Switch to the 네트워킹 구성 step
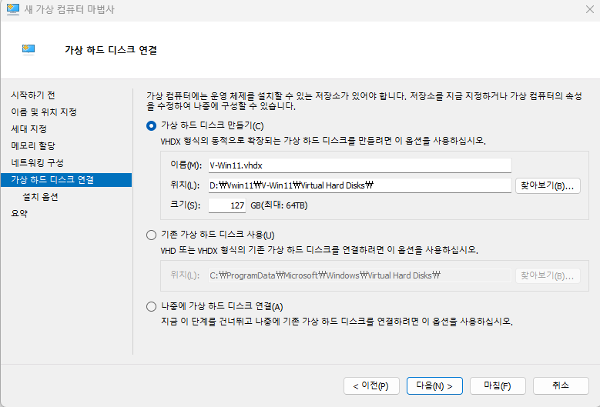600x407 pixels. [37, 163]
